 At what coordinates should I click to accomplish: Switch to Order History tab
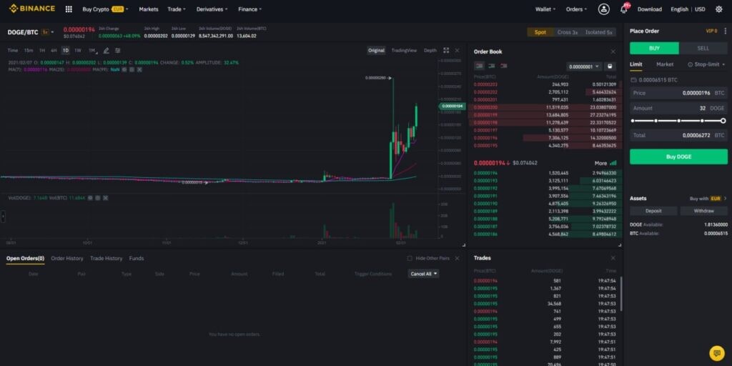click(67, 259)
